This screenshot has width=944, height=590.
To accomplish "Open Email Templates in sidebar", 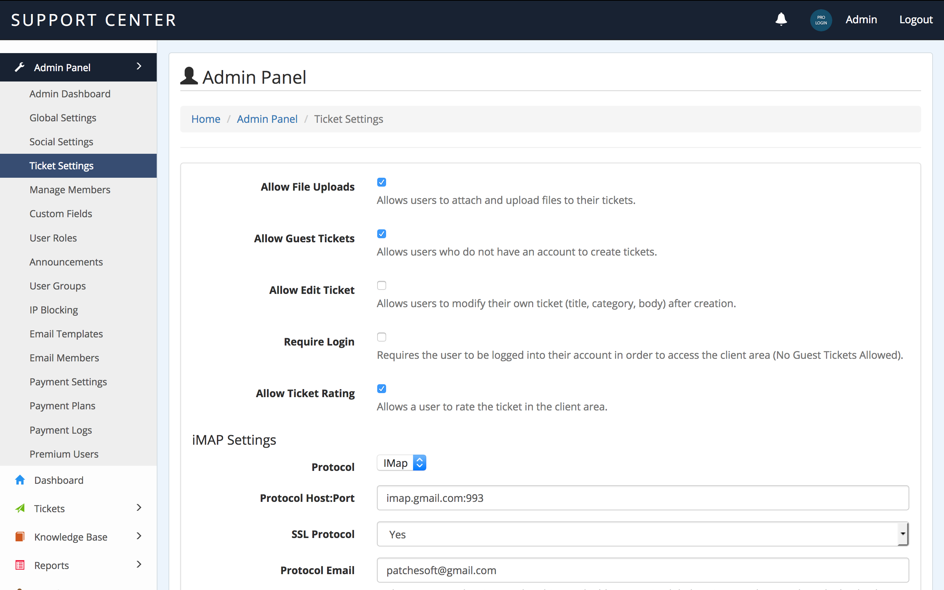I will [x=66, y=334].
